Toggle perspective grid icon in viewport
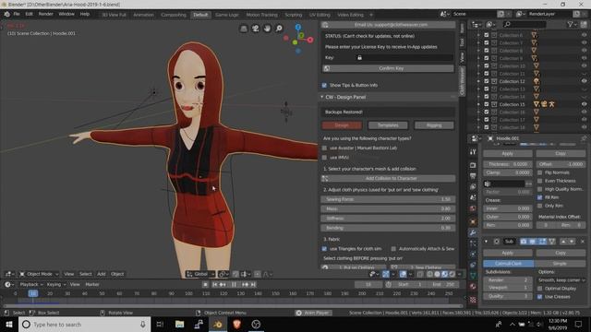591x332 pixels. click(244, 29)
